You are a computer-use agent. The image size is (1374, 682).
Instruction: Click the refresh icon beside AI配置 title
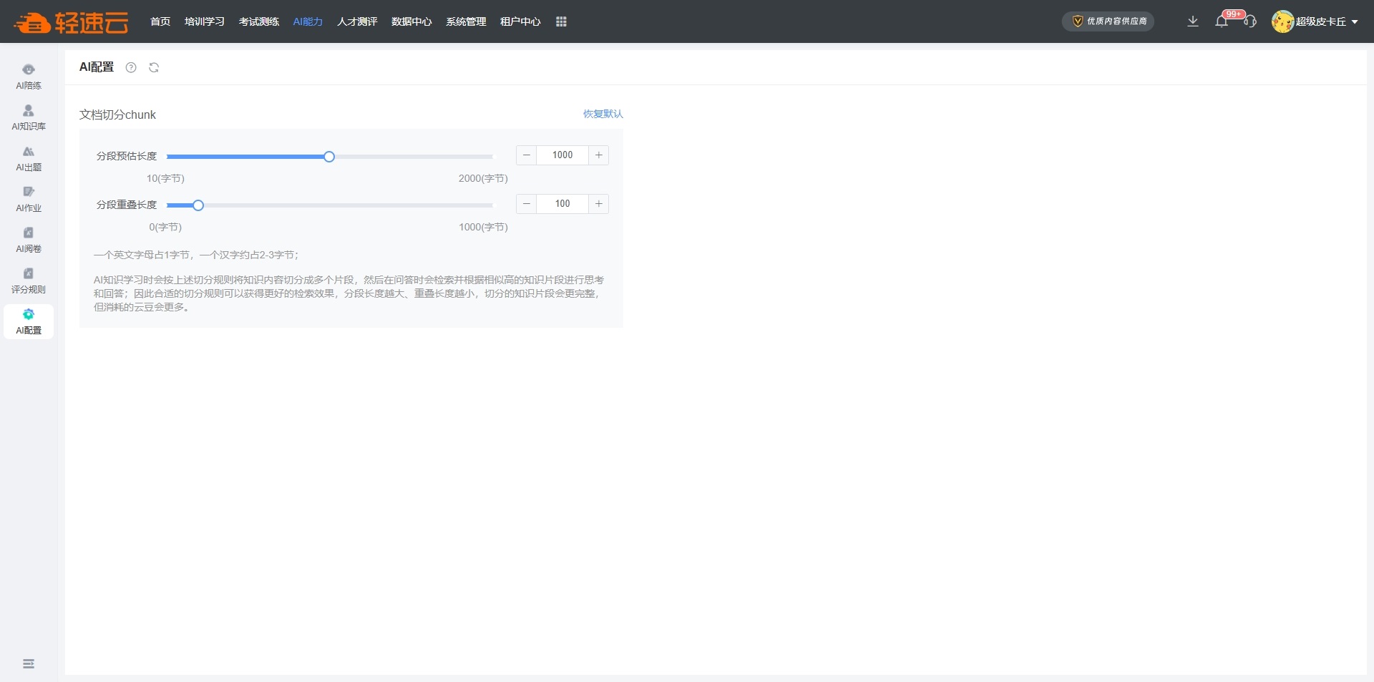[154, 67]
